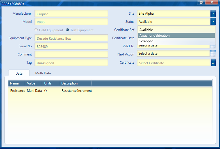Click the Manufacturer field Cropico
Viewport: 220px width, 149px height.
pyautogui.click(x=71, y=14)
